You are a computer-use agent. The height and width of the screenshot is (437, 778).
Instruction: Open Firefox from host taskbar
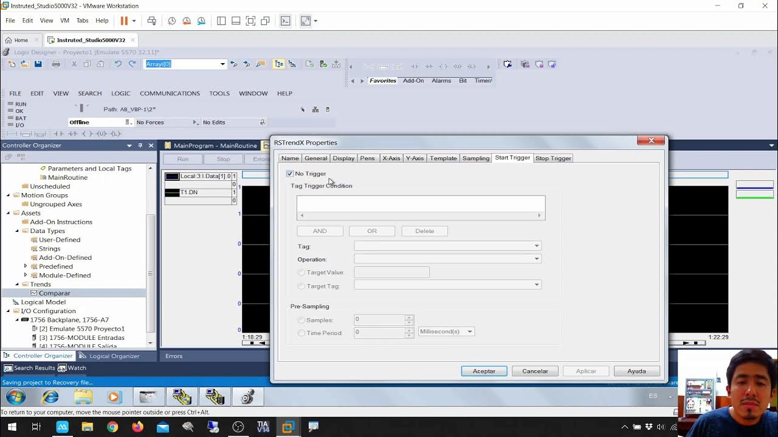[x=137, y=427]
